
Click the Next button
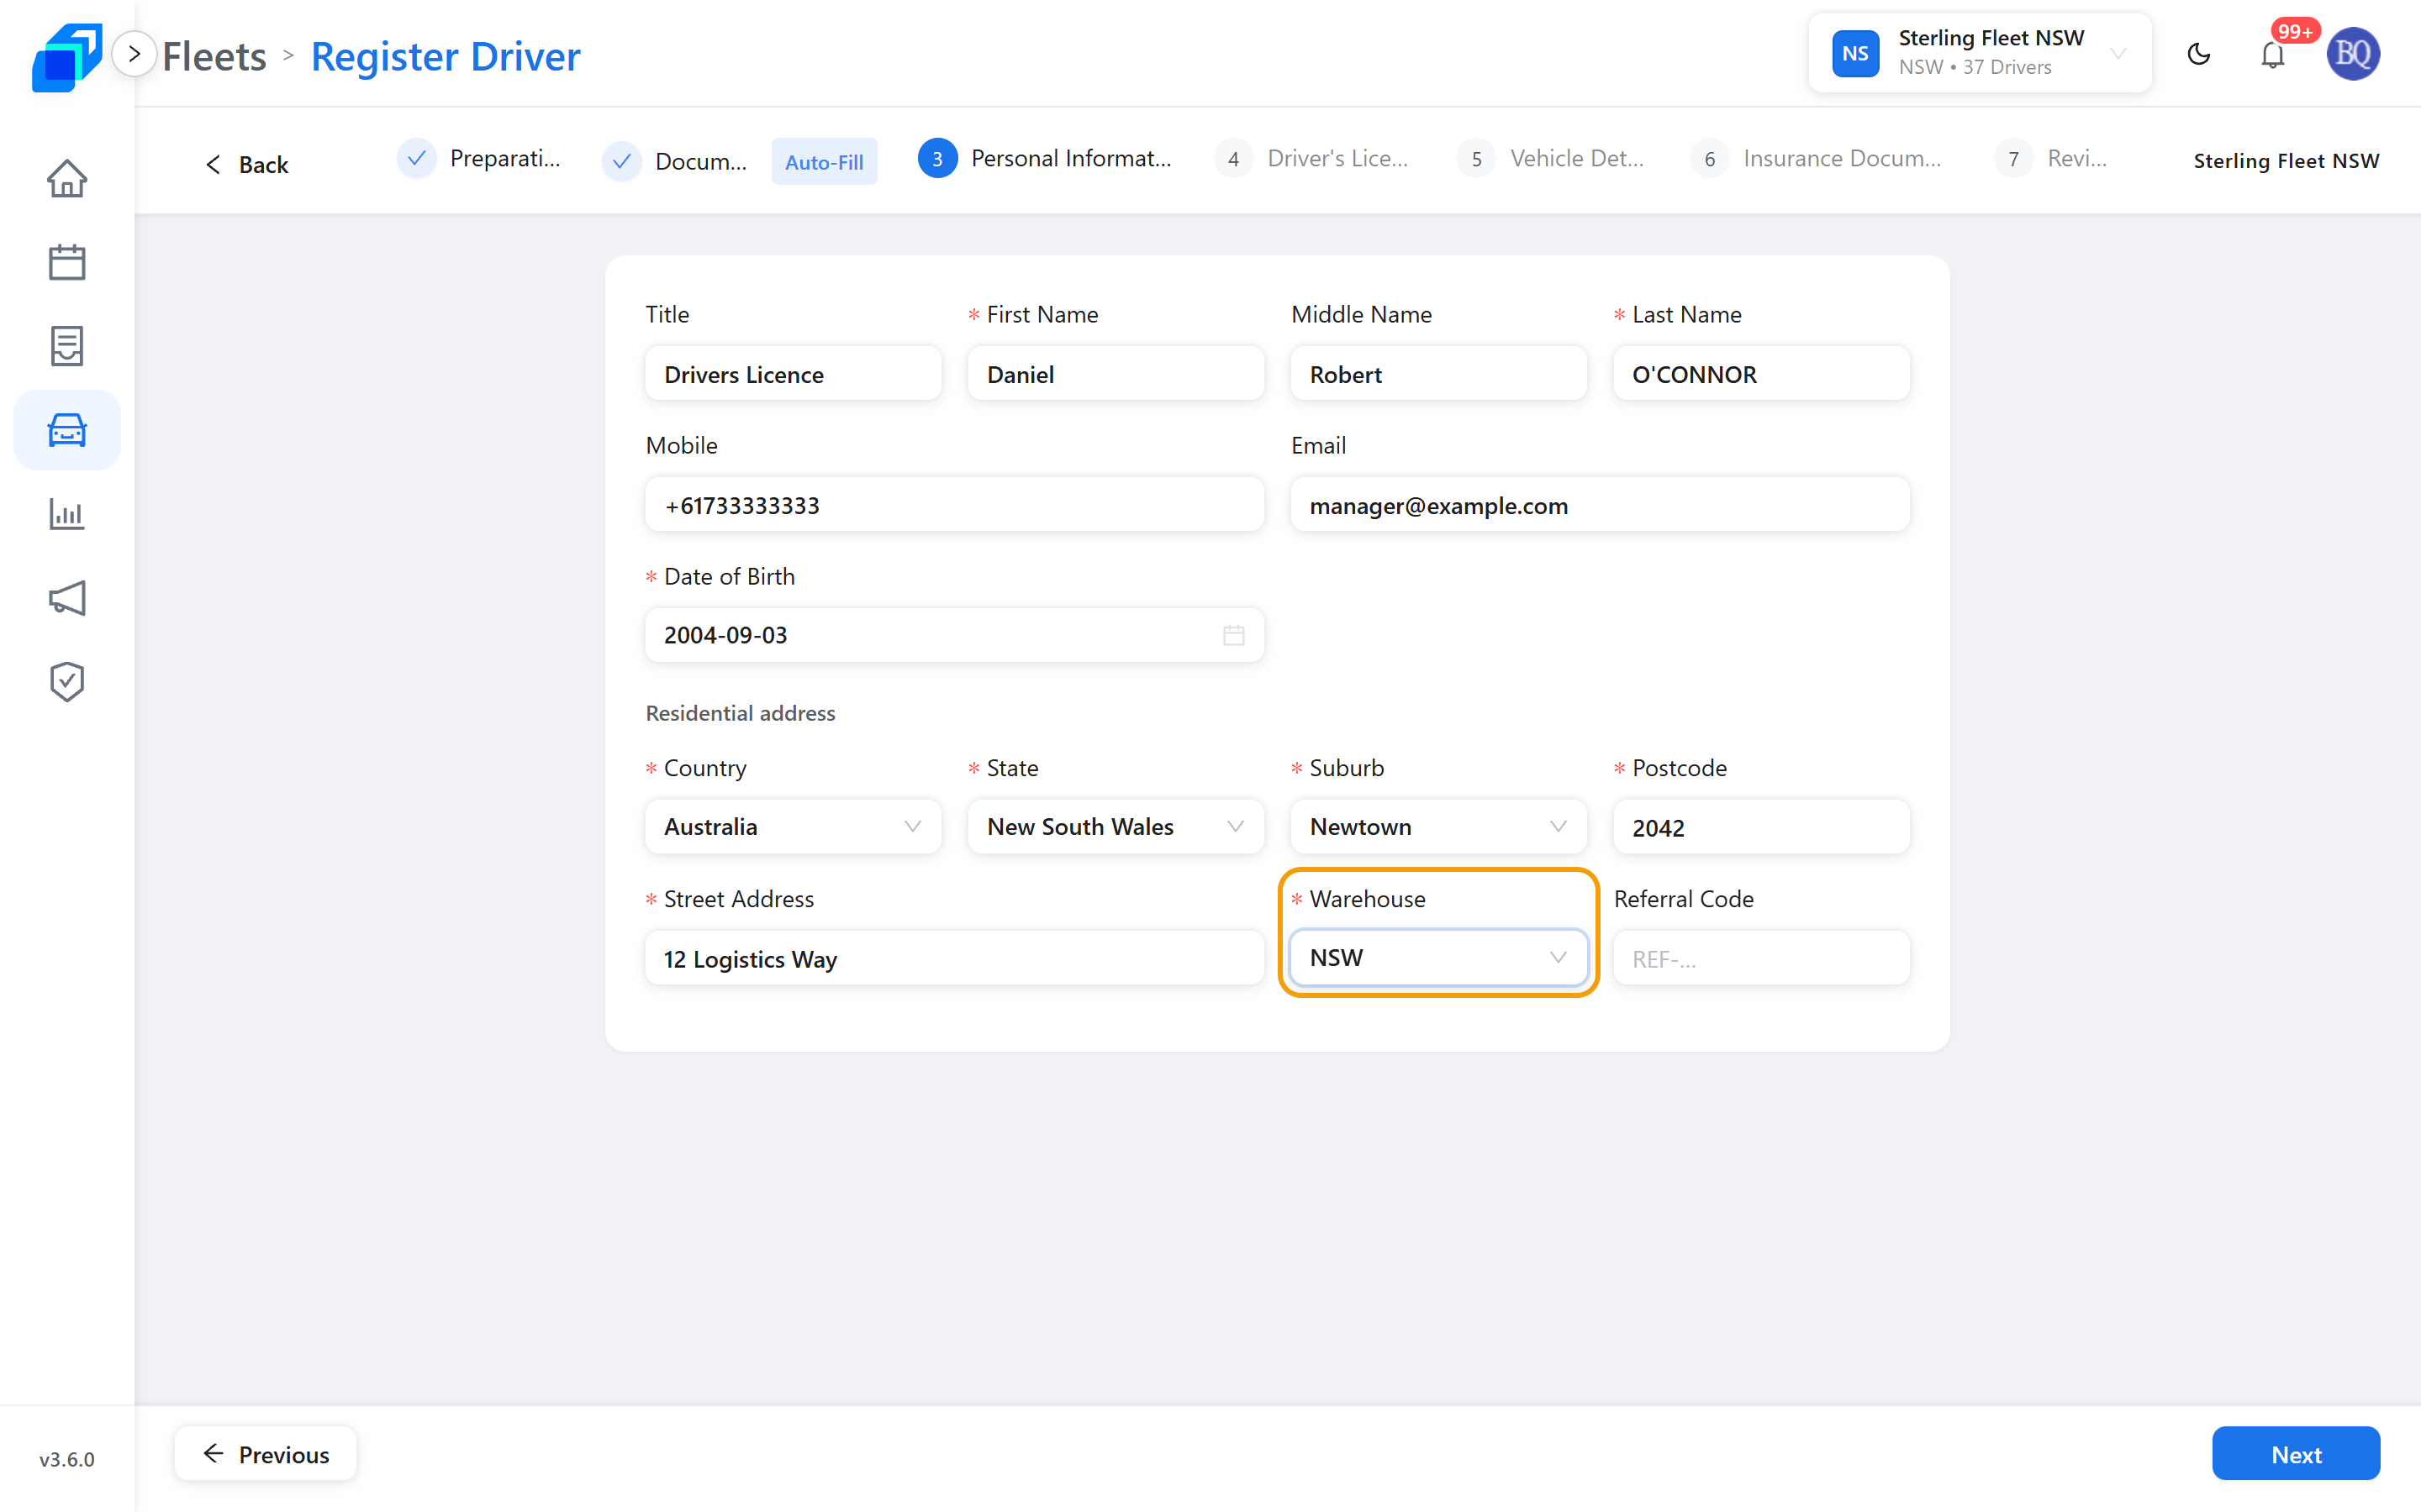click(x=2296, y=1454)
